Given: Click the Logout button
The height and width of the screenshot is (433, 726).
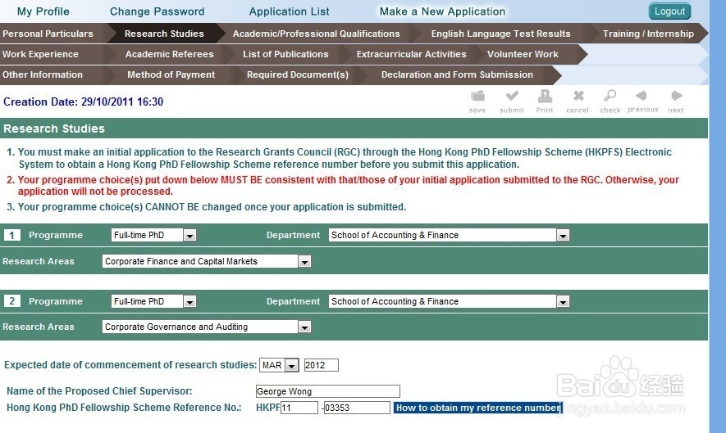Looking at the screenshot, I should [x=669, y=11].
